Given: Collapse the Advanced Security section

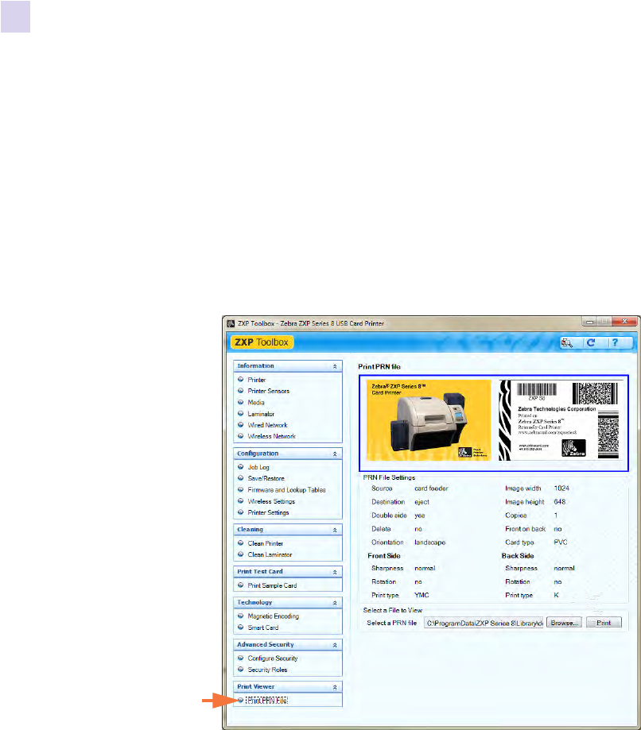Looking at the screenshot, I should click(335, 645).
